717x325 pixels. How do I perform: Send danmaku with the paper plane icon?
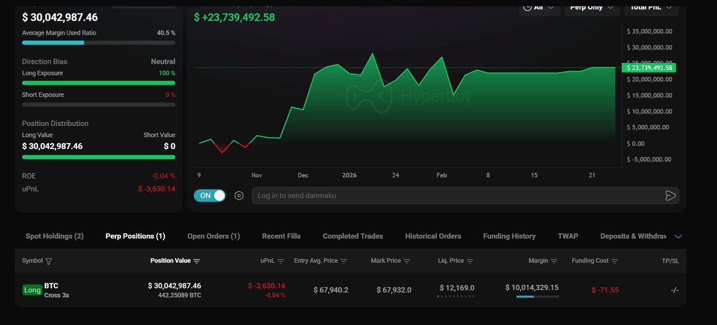pos(670,196)
